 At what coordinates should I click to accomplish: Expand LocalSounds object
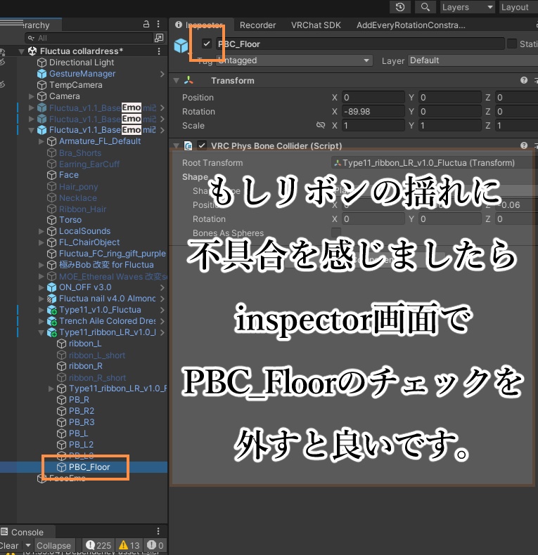click(41, 231)
